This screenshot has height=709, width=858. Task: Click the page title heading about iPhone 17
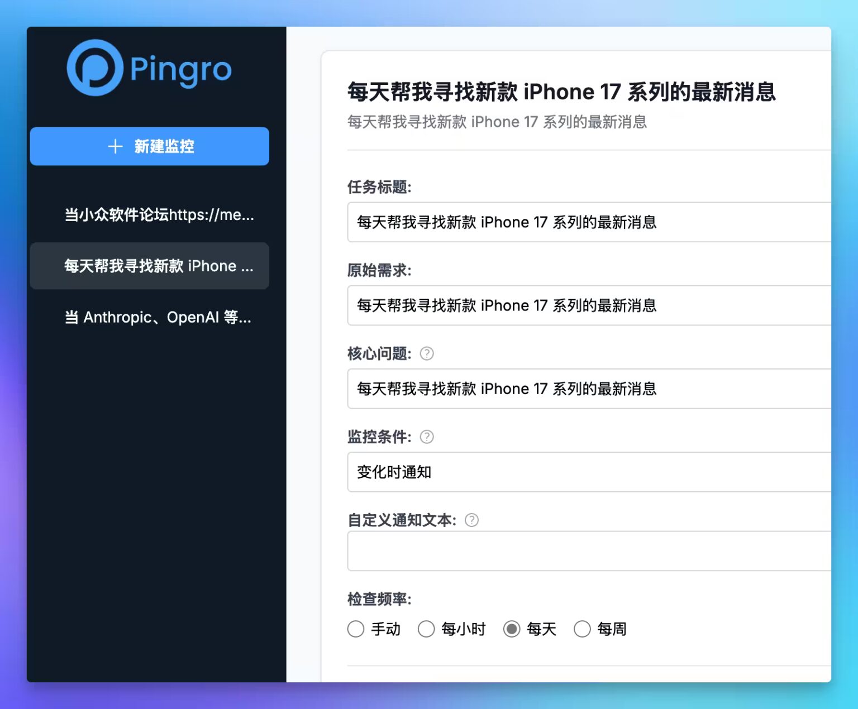click(x=561, y=92)
